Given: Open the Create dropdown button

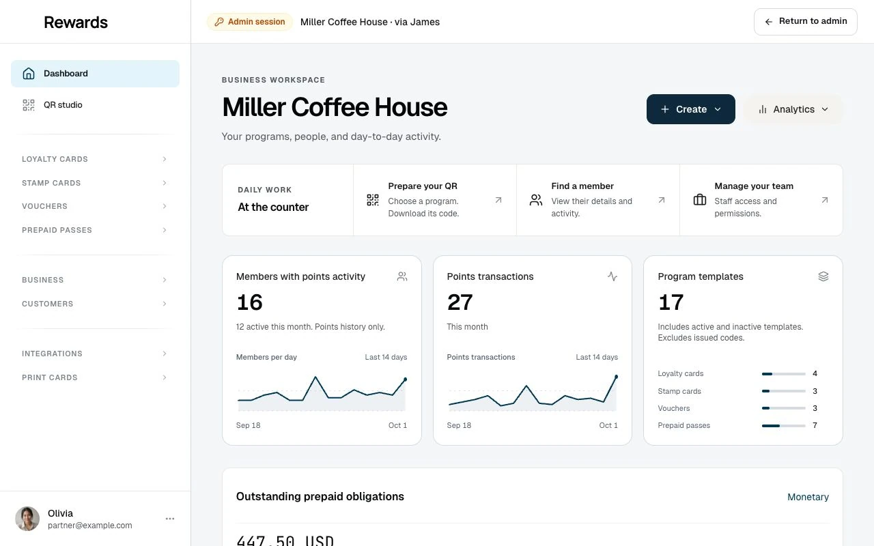Looking at the screenshot, I should (x=691, y=109).
